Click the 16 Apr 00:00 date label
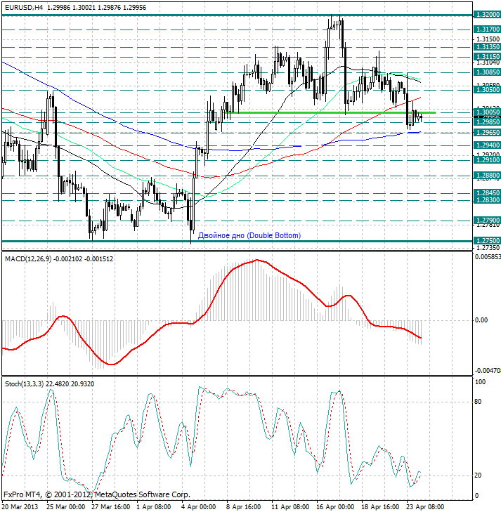Image resolution: width=501 pixels, height=512 pixels. tap(335, 507)
